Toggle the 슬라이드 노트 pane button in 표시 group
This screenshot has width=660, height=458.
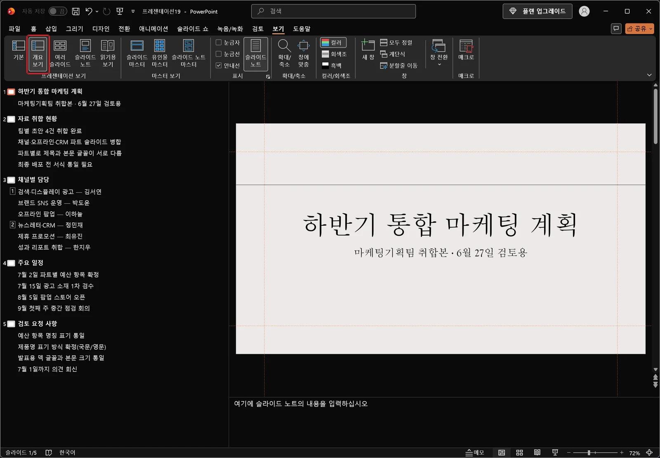256,54
